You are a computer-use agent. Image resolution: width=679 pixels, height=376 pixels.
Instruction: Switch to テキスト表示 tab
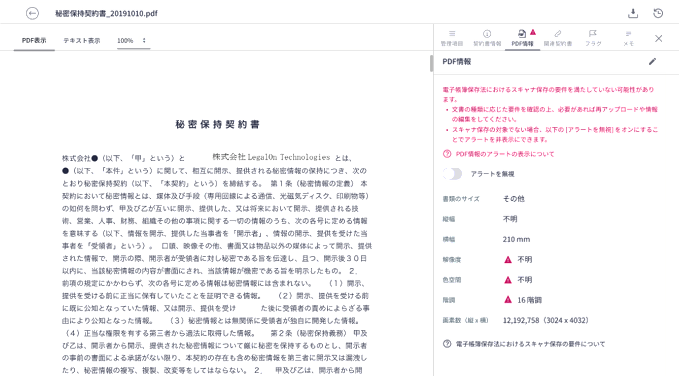pos(82,41)
